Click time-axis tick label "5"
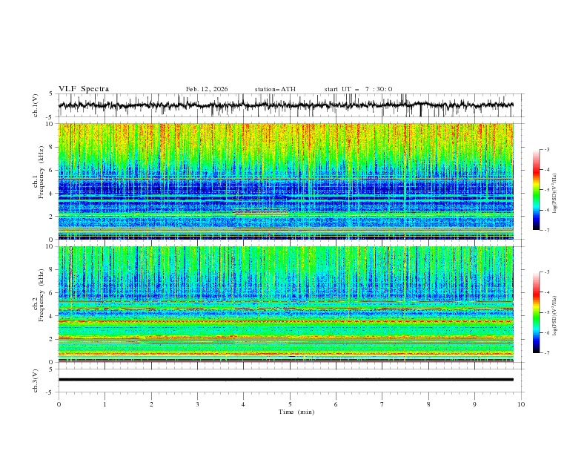The image size is (587, 454). (x=290, y=404)
